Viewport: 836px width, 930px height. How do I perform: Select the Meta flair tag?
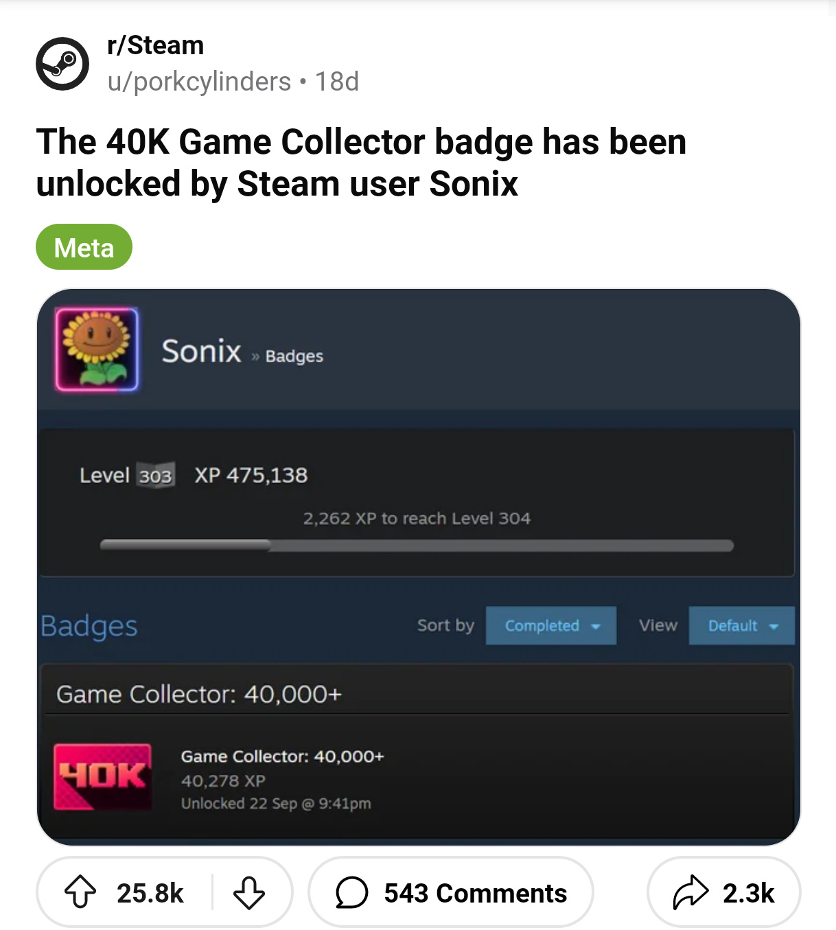[x=84, y=247]
